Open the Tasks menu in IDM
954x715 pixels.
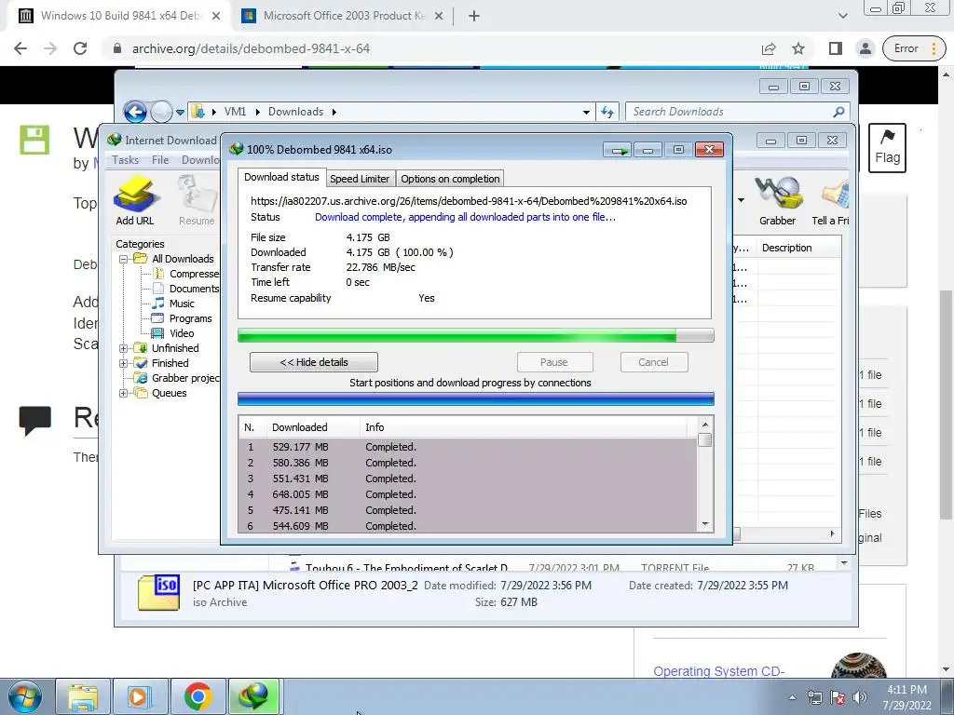click(x=126, y=160)
